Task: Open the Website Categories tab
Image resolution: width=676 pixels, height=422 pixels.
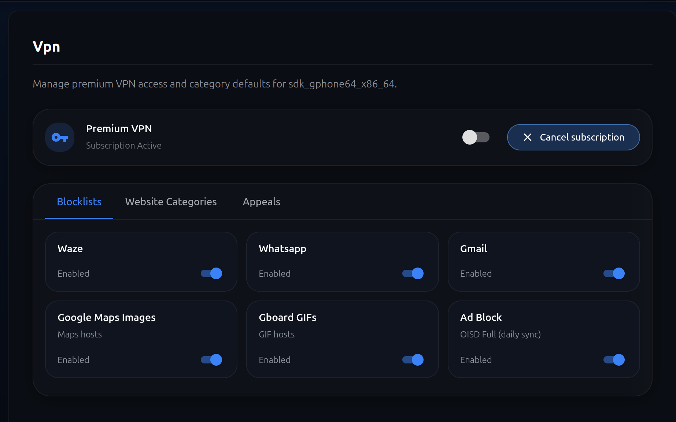Action: 171,202
